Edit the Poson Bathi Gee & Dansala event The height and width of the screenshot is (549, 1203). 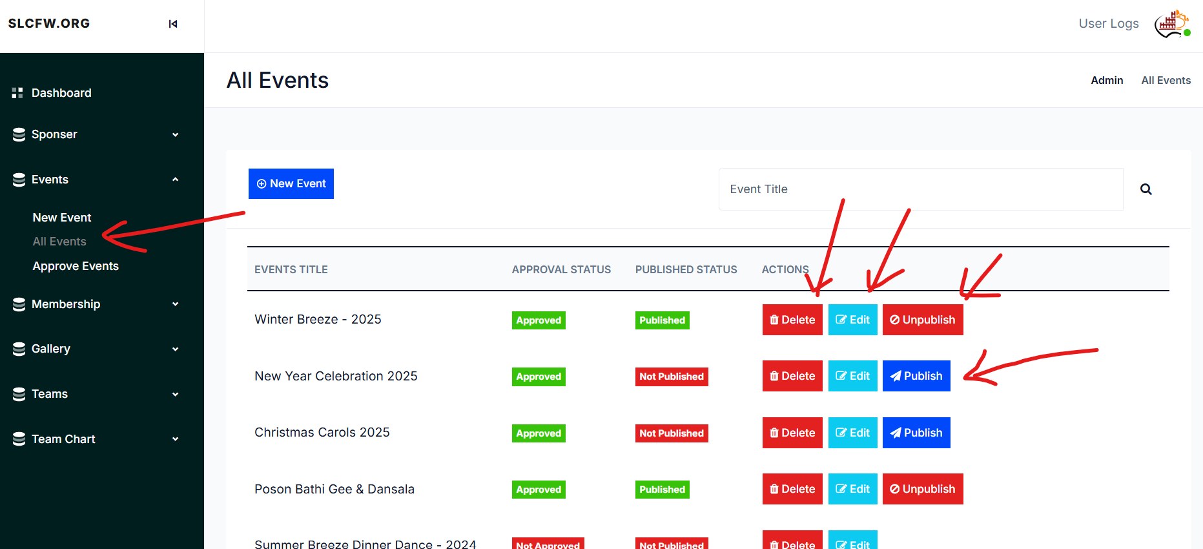point(852,489)
